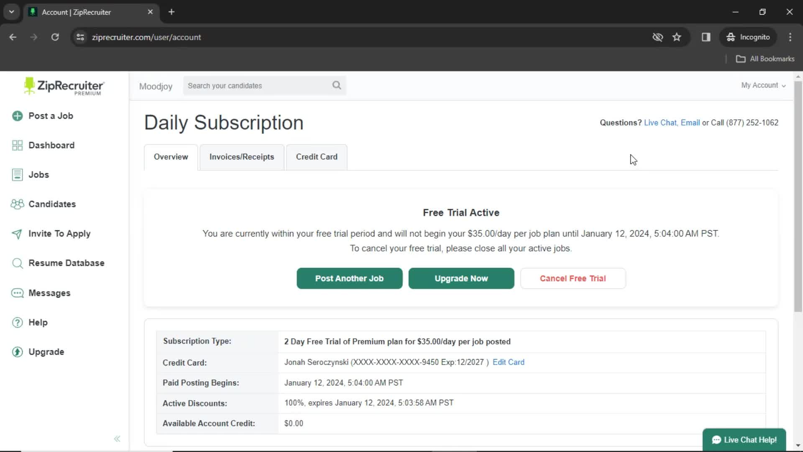Screen dimensions: 803x452
Task: Navigate to Jobs section
Action: pos(38,175)
